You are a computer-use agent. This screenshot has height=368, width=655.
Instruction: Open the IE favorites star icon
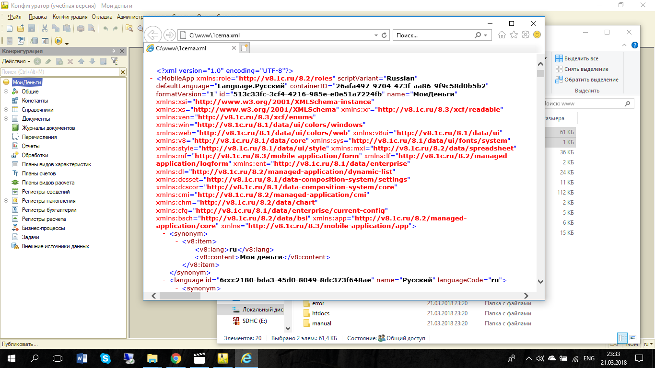(514, 35)
